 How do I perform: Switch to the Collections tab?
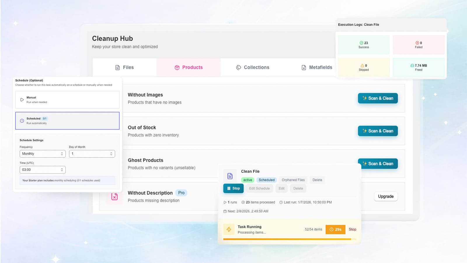(253, 68)
